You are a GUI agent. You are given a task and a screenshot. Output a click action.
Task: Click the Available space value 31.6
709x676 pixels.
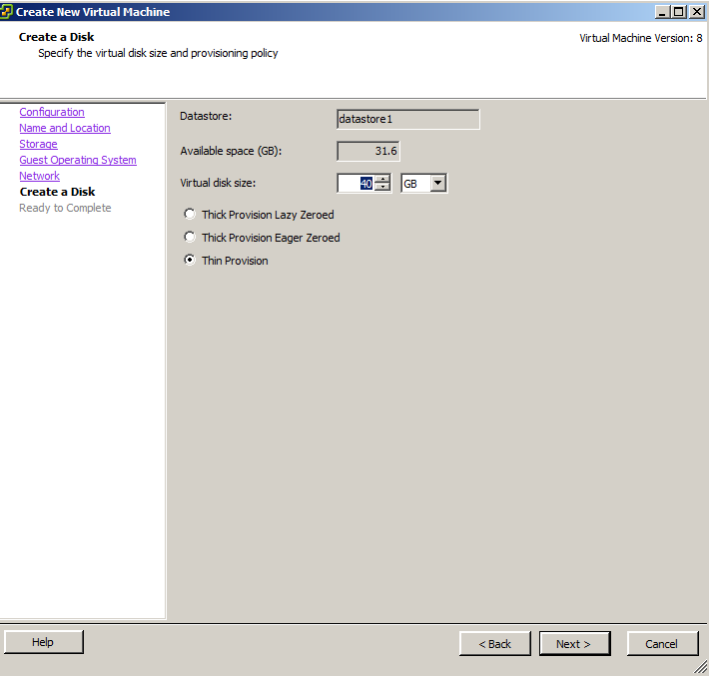click(368, 151)
